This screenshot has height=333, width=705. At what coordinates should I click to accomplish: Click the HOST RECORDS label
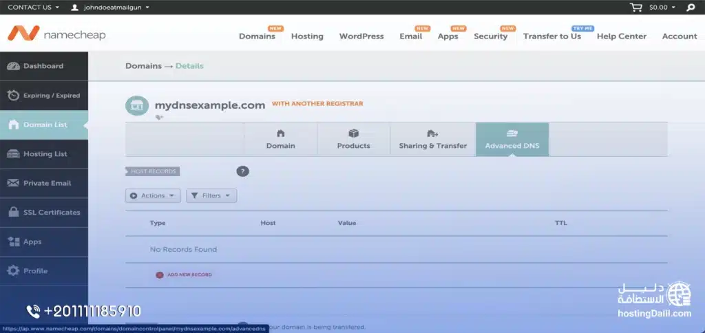pyautogui.click(x=153, y=171)
